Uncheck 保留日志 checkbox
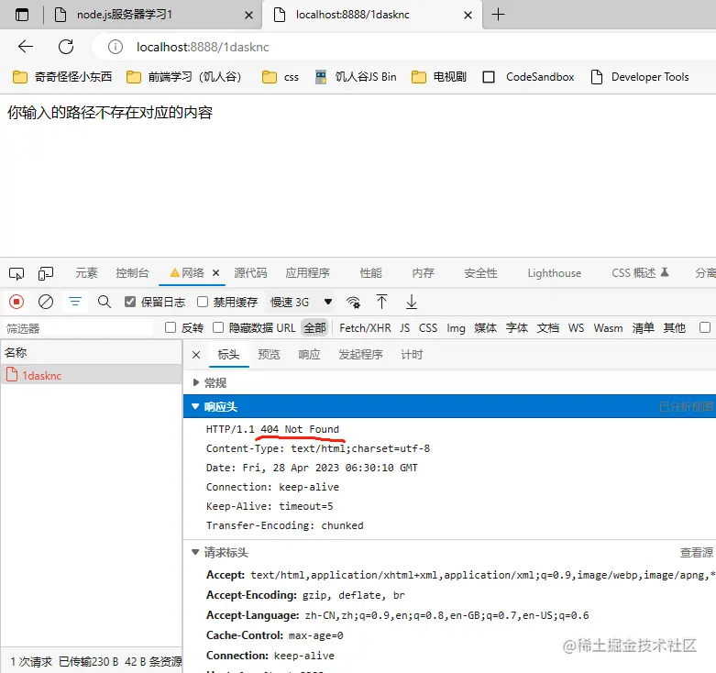The height and width of the screenshot is (673, 716). (x=130, y=302)
